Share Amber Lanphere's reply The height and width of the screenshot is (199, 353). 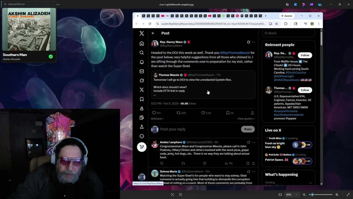pyautogui.click(x=253, y=163)
